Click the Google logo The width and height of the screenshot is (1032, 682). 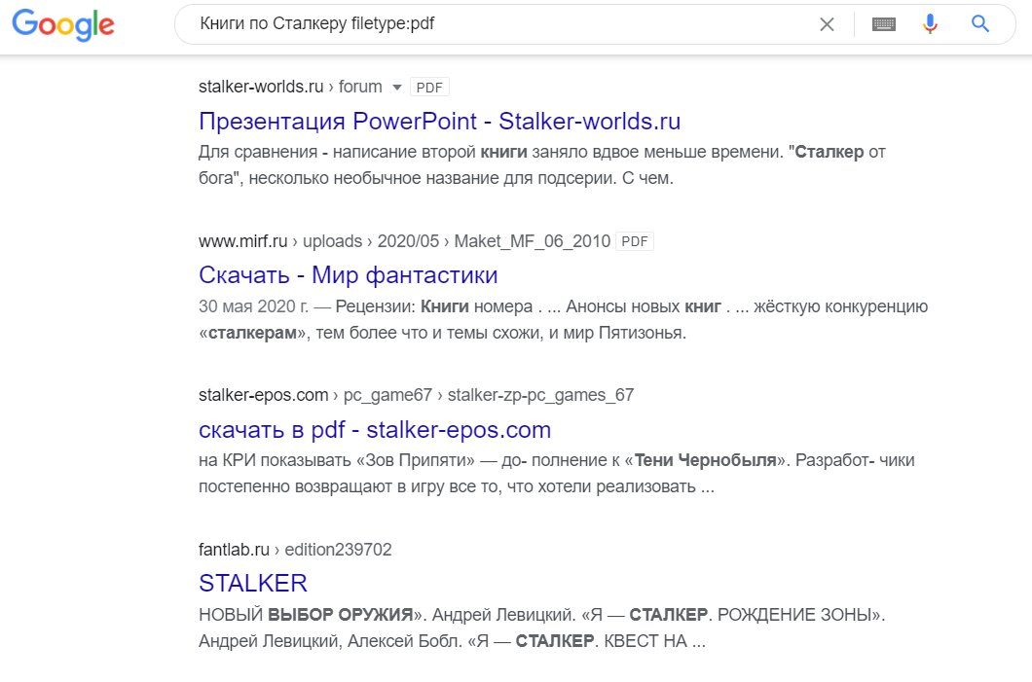63,25
